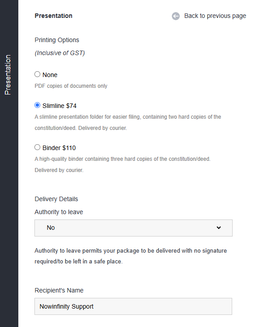
Task: Click the Recipient's Name field label
Action: tap(59, 290)
